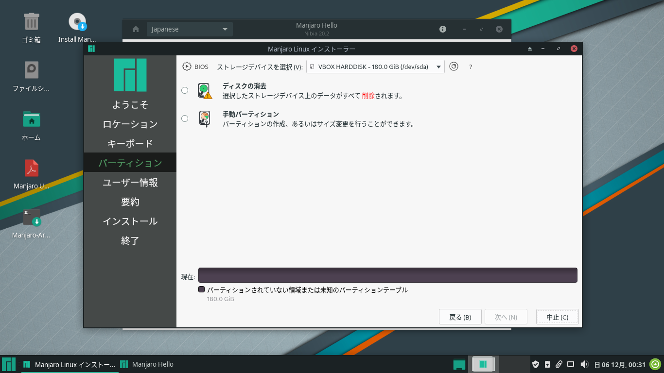Click the current disk partition bar

click(x=387, y=275)
